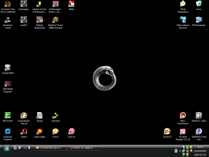The image size is (209, 157).
Task: Launch CloneCD desktop icon
Action: (167, 133)
